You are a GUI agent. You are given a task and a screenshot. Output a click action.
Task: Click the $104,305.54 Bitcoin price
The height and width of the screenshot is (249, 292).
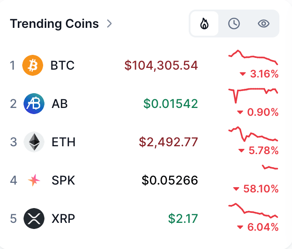tap(161, 65)
